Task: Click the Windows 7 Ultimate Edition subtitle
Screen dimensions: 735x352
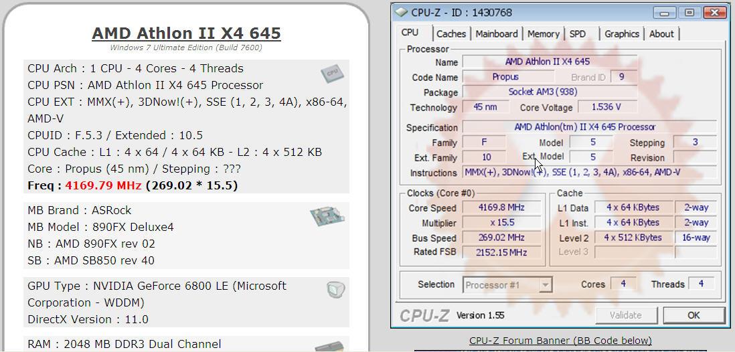Action: pyautogui.click(x=186, y=48)
